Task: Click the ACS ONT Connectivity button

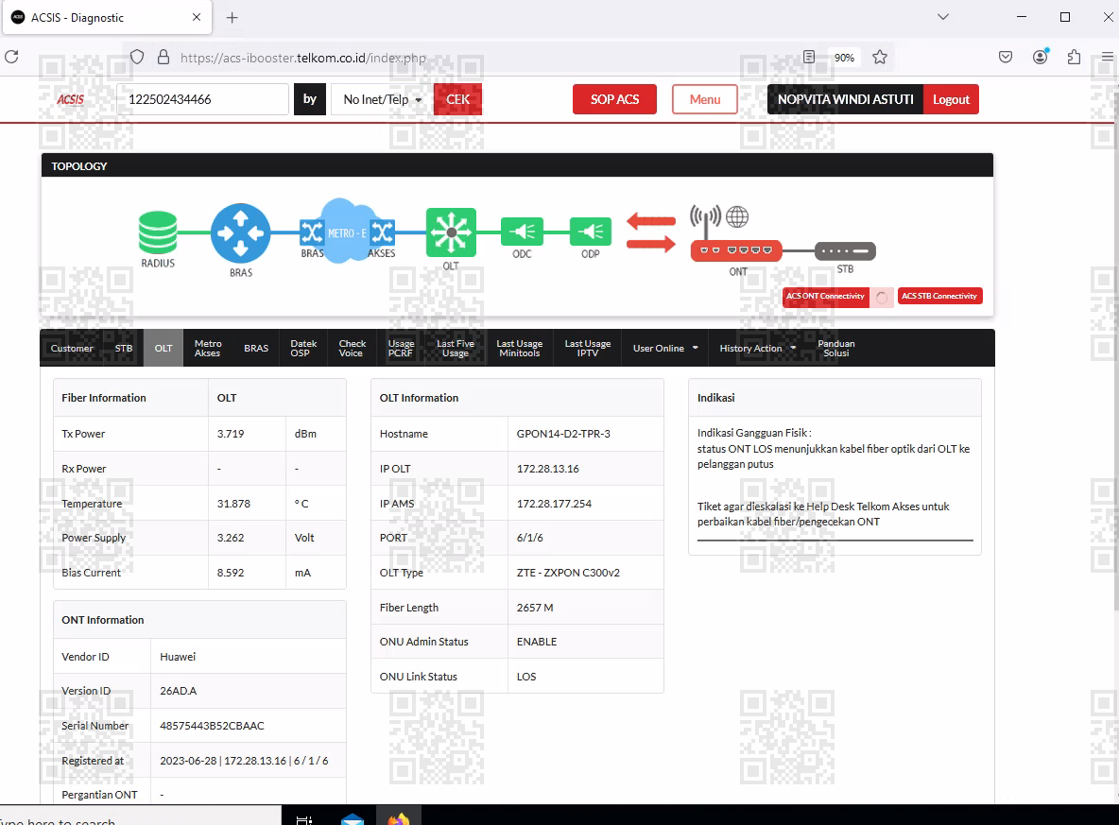Action: click(x=826, y=296)
